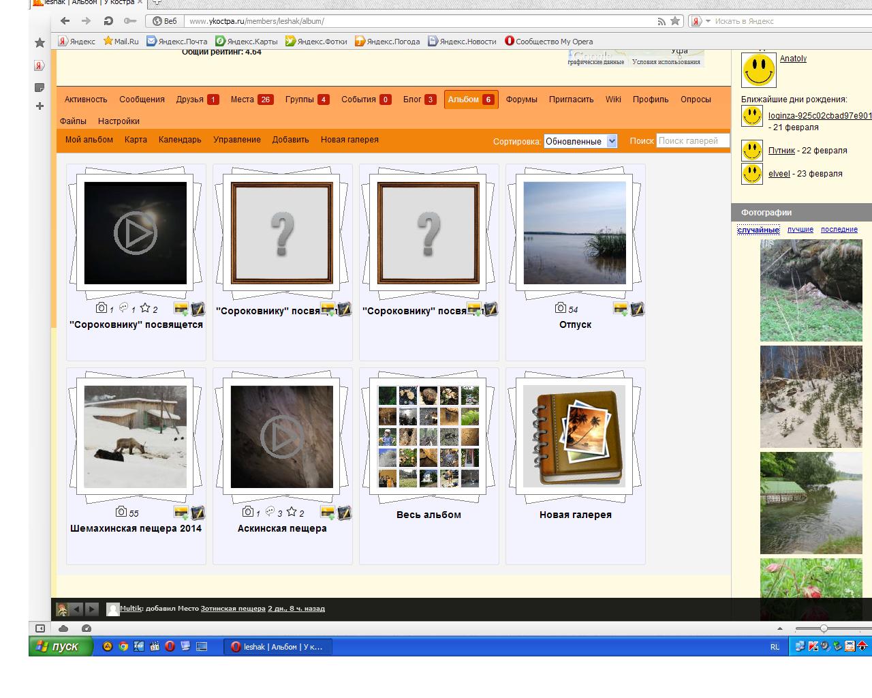Open the Яндекс.Почта bookmark
Image resolution: width=872 pixels, height=698 pixels.
point(177,42)
